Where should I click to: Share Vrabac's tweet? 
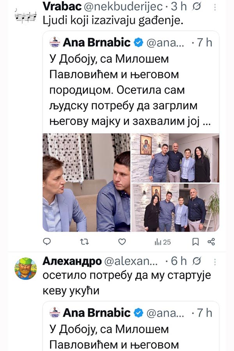(211, 242)
